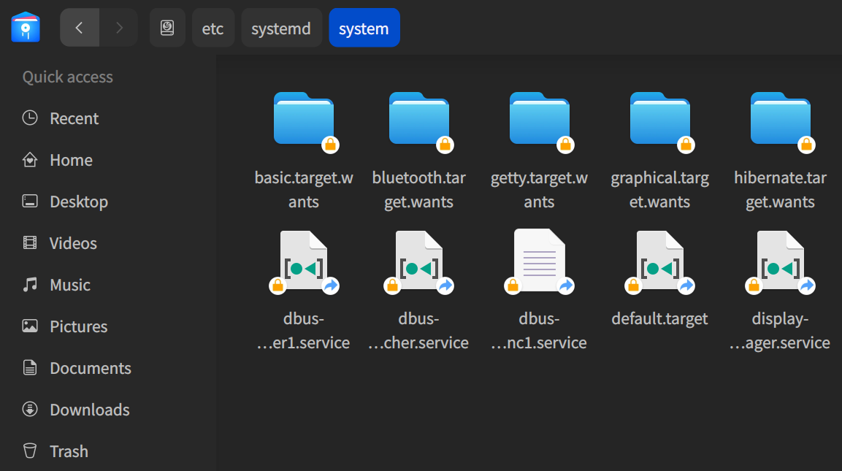
Task: Select the default.target file icon
Action: (x=660, y=261)
